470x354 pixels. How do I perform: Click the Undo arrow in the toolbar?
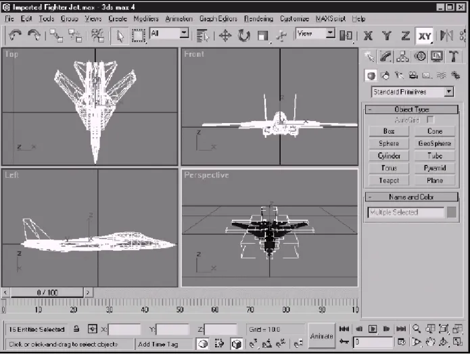pos(15,35)
